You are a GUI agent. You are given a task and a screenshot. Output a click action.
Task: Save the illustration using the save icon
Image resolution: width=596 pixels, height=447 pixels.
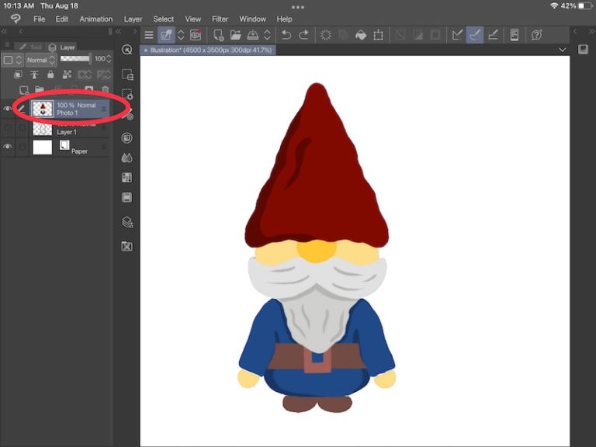point(253,35)
